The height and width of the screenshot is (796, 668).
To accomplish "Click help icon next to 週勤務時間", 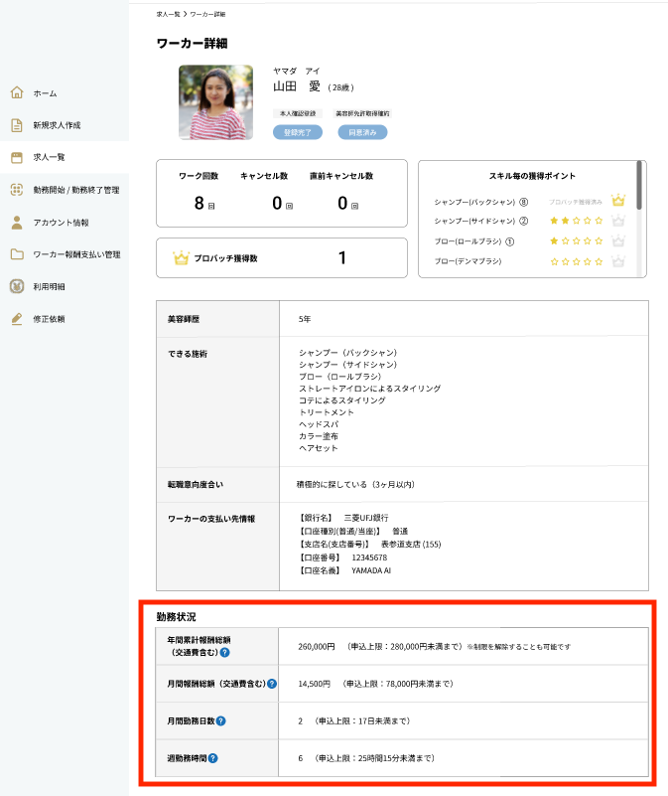I will (x=212, y=758).
